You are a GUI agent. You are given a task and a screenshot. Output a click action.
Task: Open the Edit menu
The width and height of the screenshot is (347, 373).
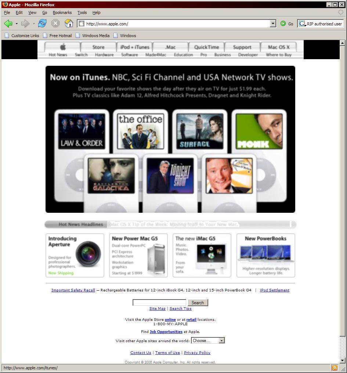point(19,12)
